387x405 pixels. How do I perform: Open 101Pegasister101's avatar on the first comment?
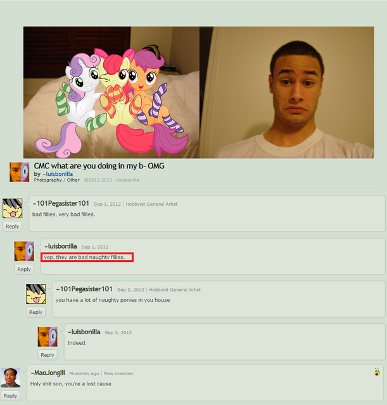pyautogui.click(x=13, y=208)
